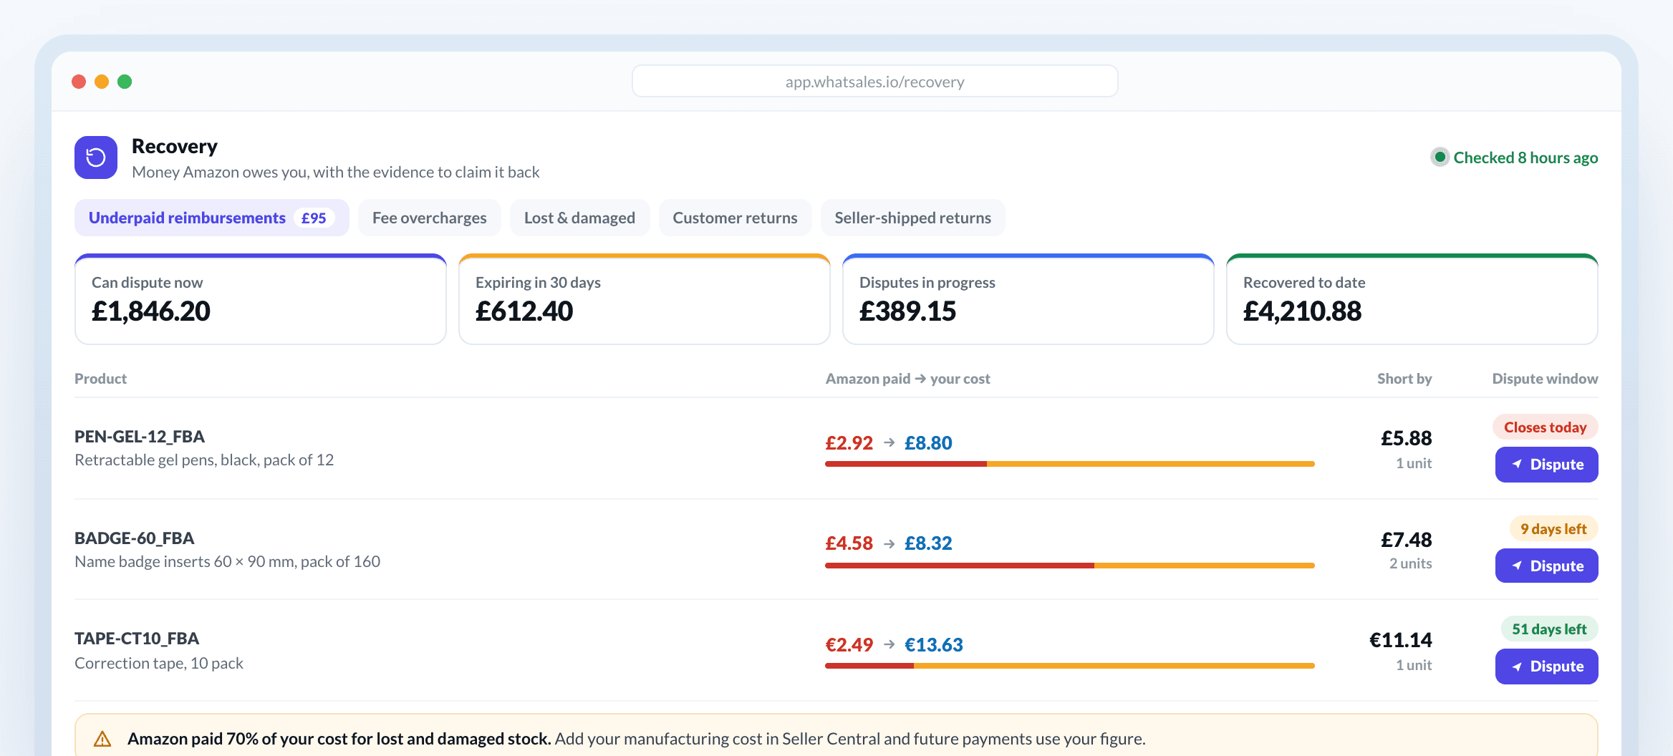Screen dimensions: 1673x756
Task: Click the £4.58 Amazon paid value
Action: (849, 543)
